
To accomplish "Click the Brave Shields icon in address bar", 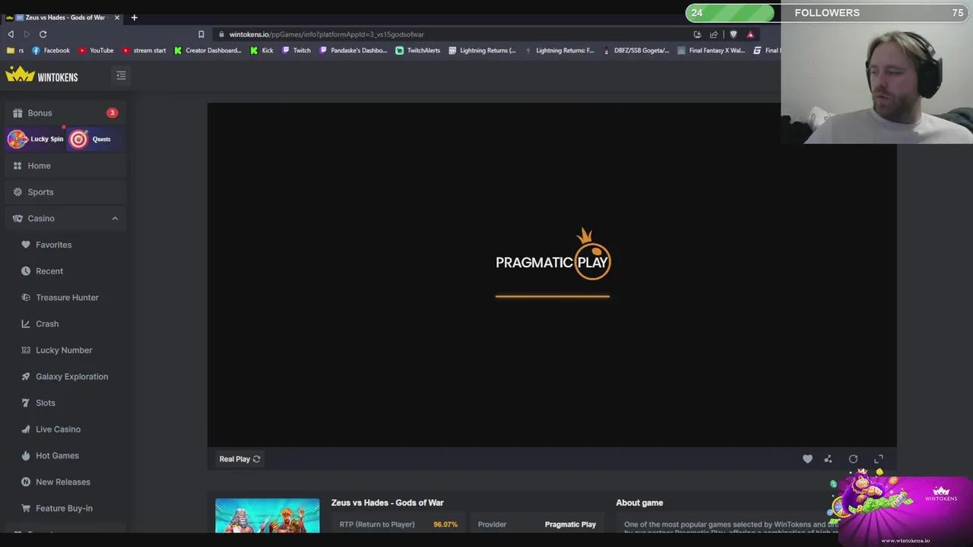I will point(734,34).
